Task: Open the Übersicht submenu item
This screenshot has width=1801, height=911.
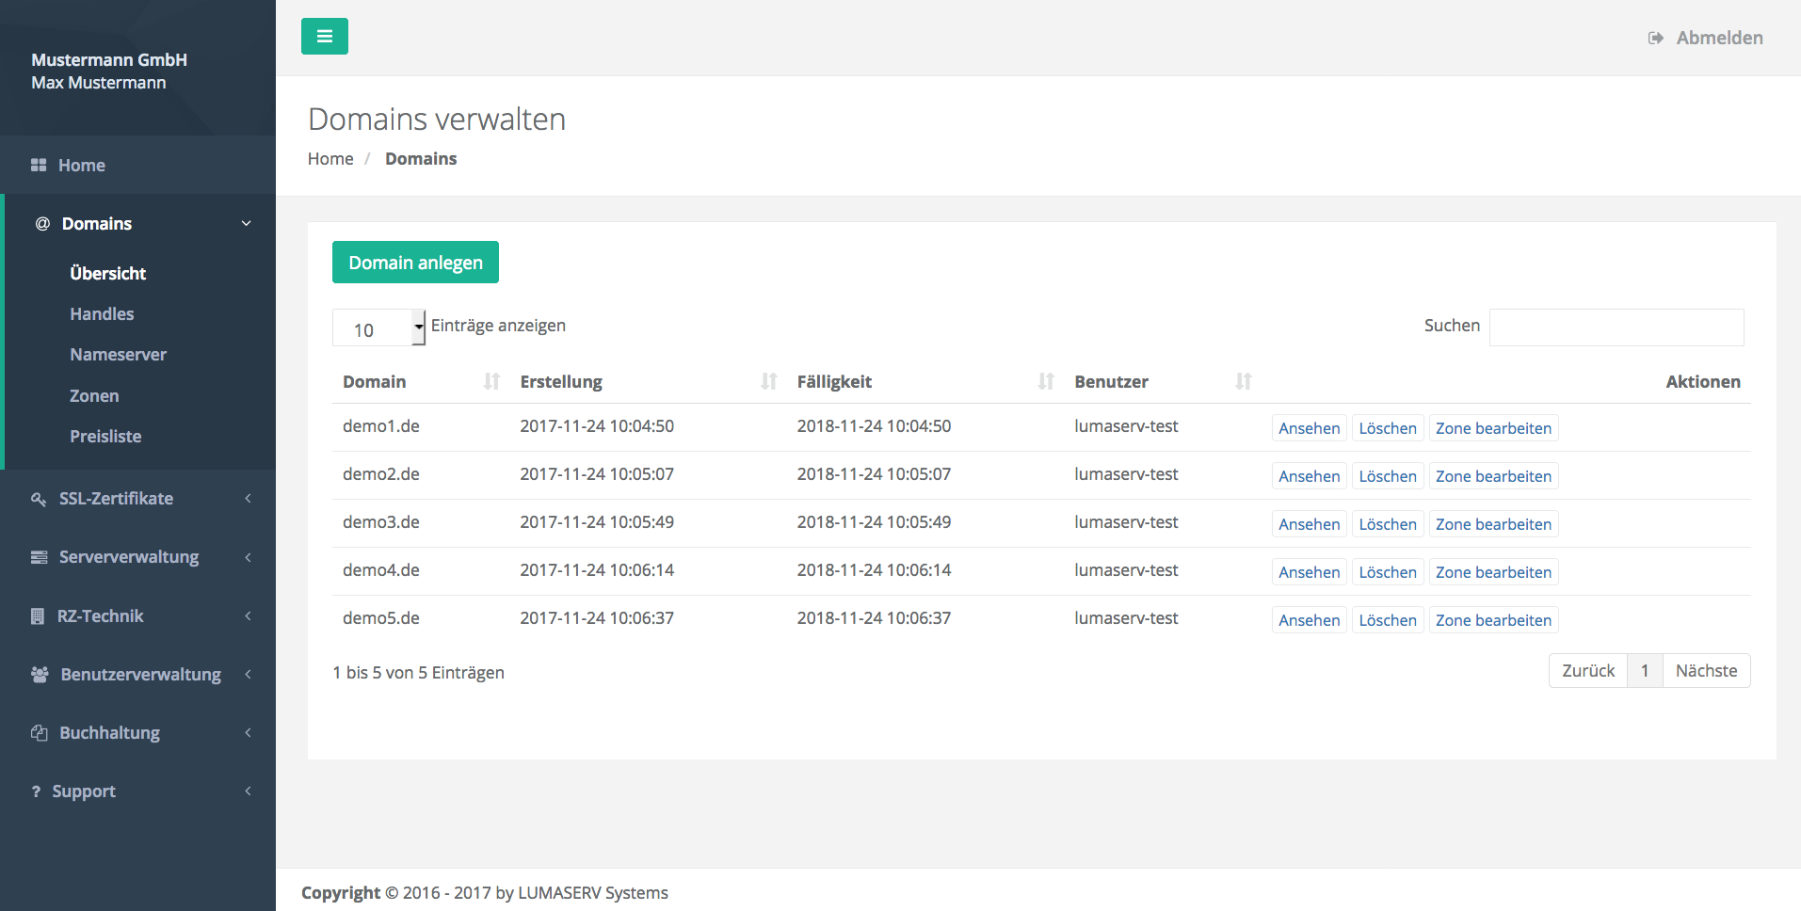Action: pos(108,274)
